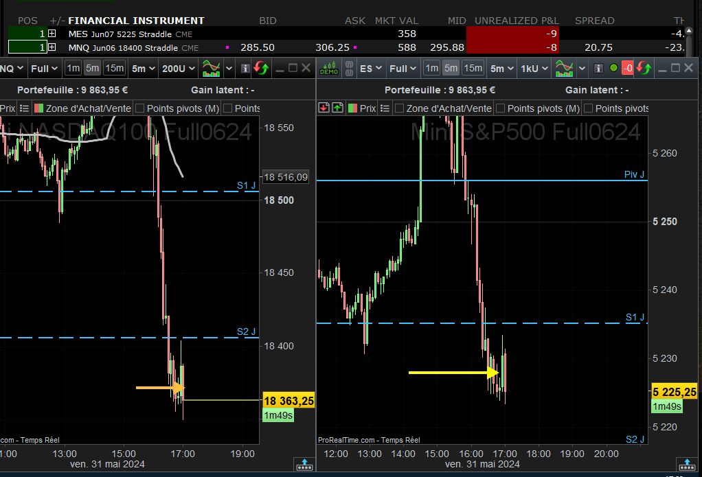Click Zone d'Achat/Vente color swatch in NASDAQ chart
Viewport: 702px width, 477px height.
pos(39,108)
